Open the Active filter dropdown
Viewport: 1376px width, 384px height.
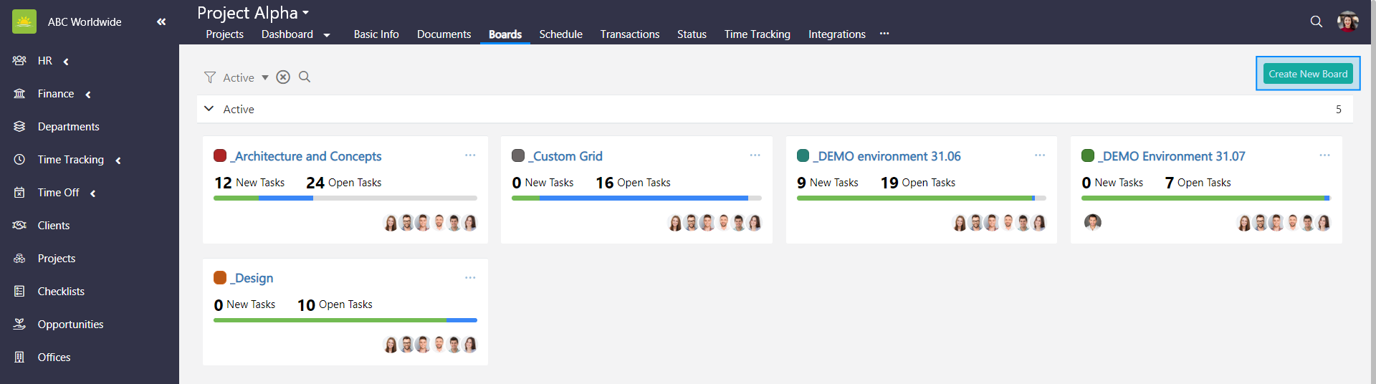click(264, 77)
